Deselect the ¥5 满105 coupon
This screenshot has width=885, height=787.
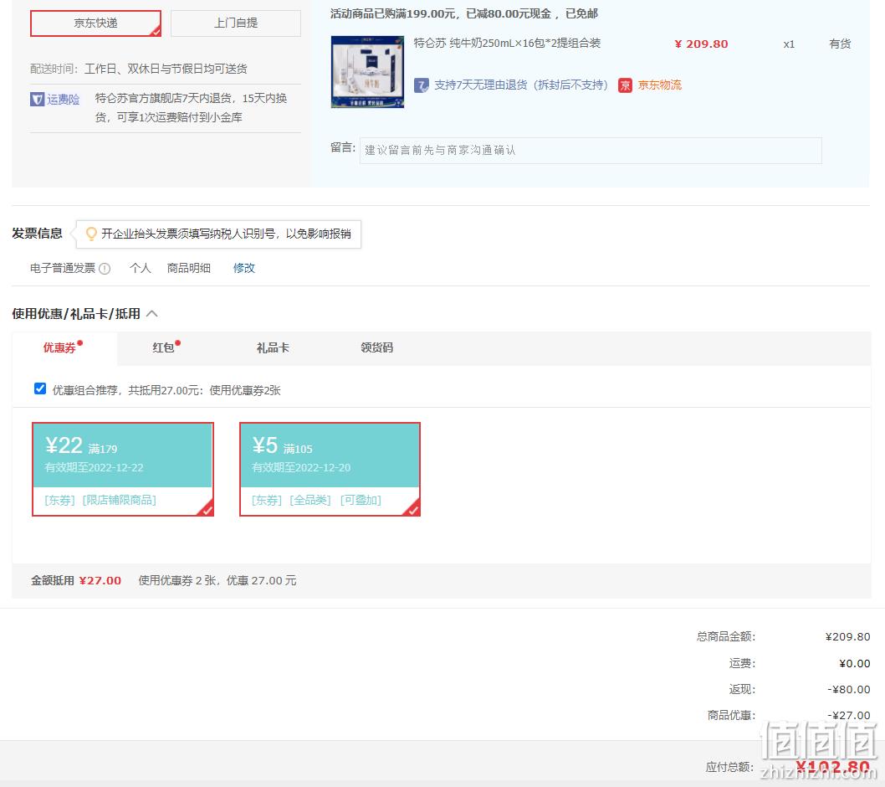point(330,469)
